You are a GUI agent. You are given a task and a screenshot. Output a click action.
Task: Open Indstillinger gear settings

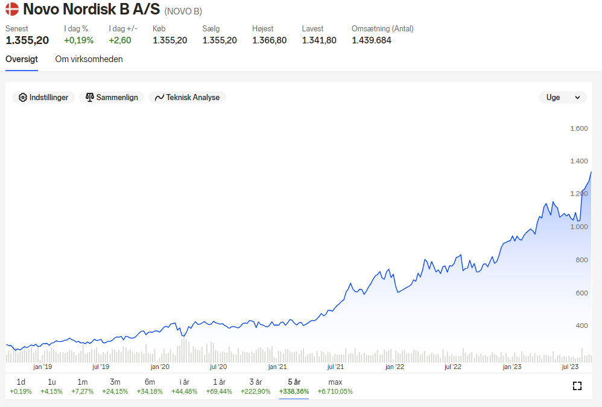(x=43, y=98)
